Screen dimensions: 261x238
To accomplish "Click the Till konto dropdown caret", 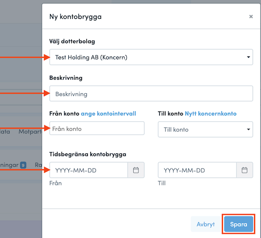I will pos(248,129).
